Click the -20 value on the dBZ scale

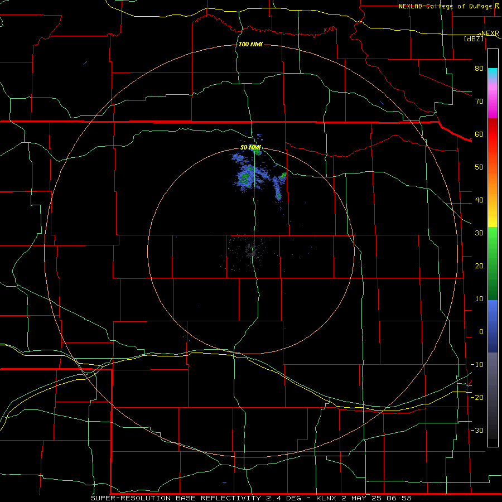pyautogui.click(x=477, y=398)
